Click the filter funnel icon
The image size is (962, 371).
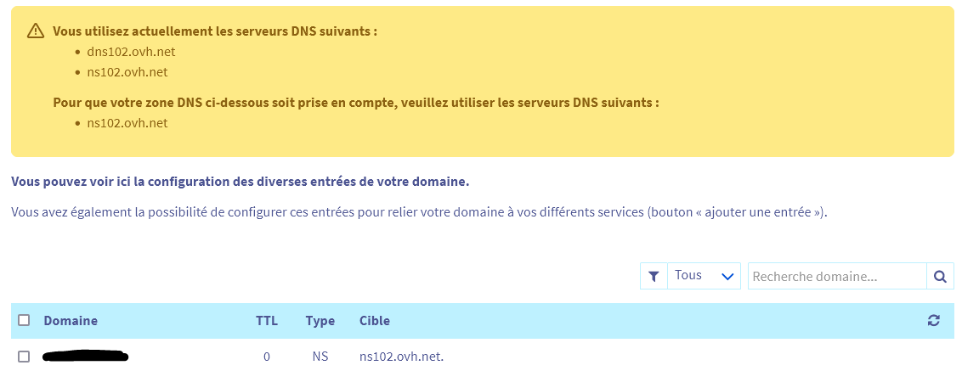point(654,276)
